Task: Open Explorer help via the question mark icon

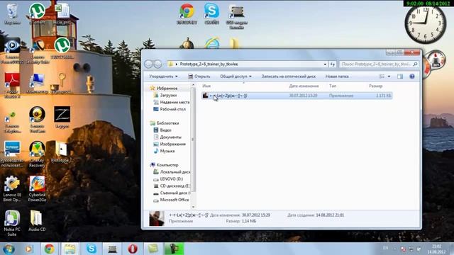Action: coord(412,76)
